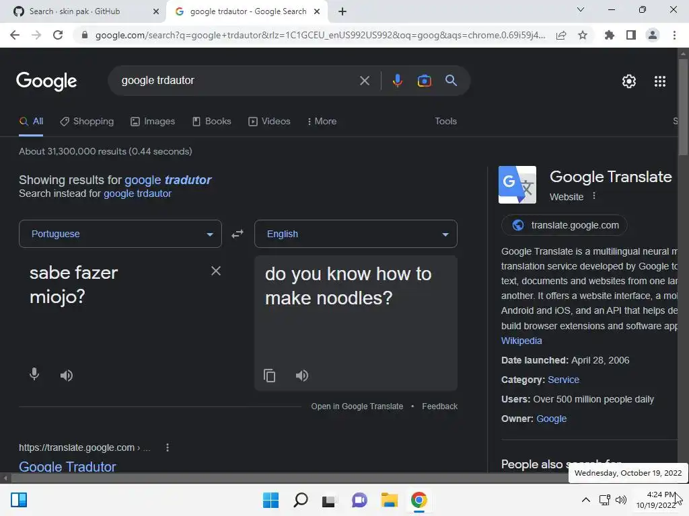Open the 'Google Tradutor' search result
The width and height of the screenshot is (689, 516).
(x=67, y=466)
